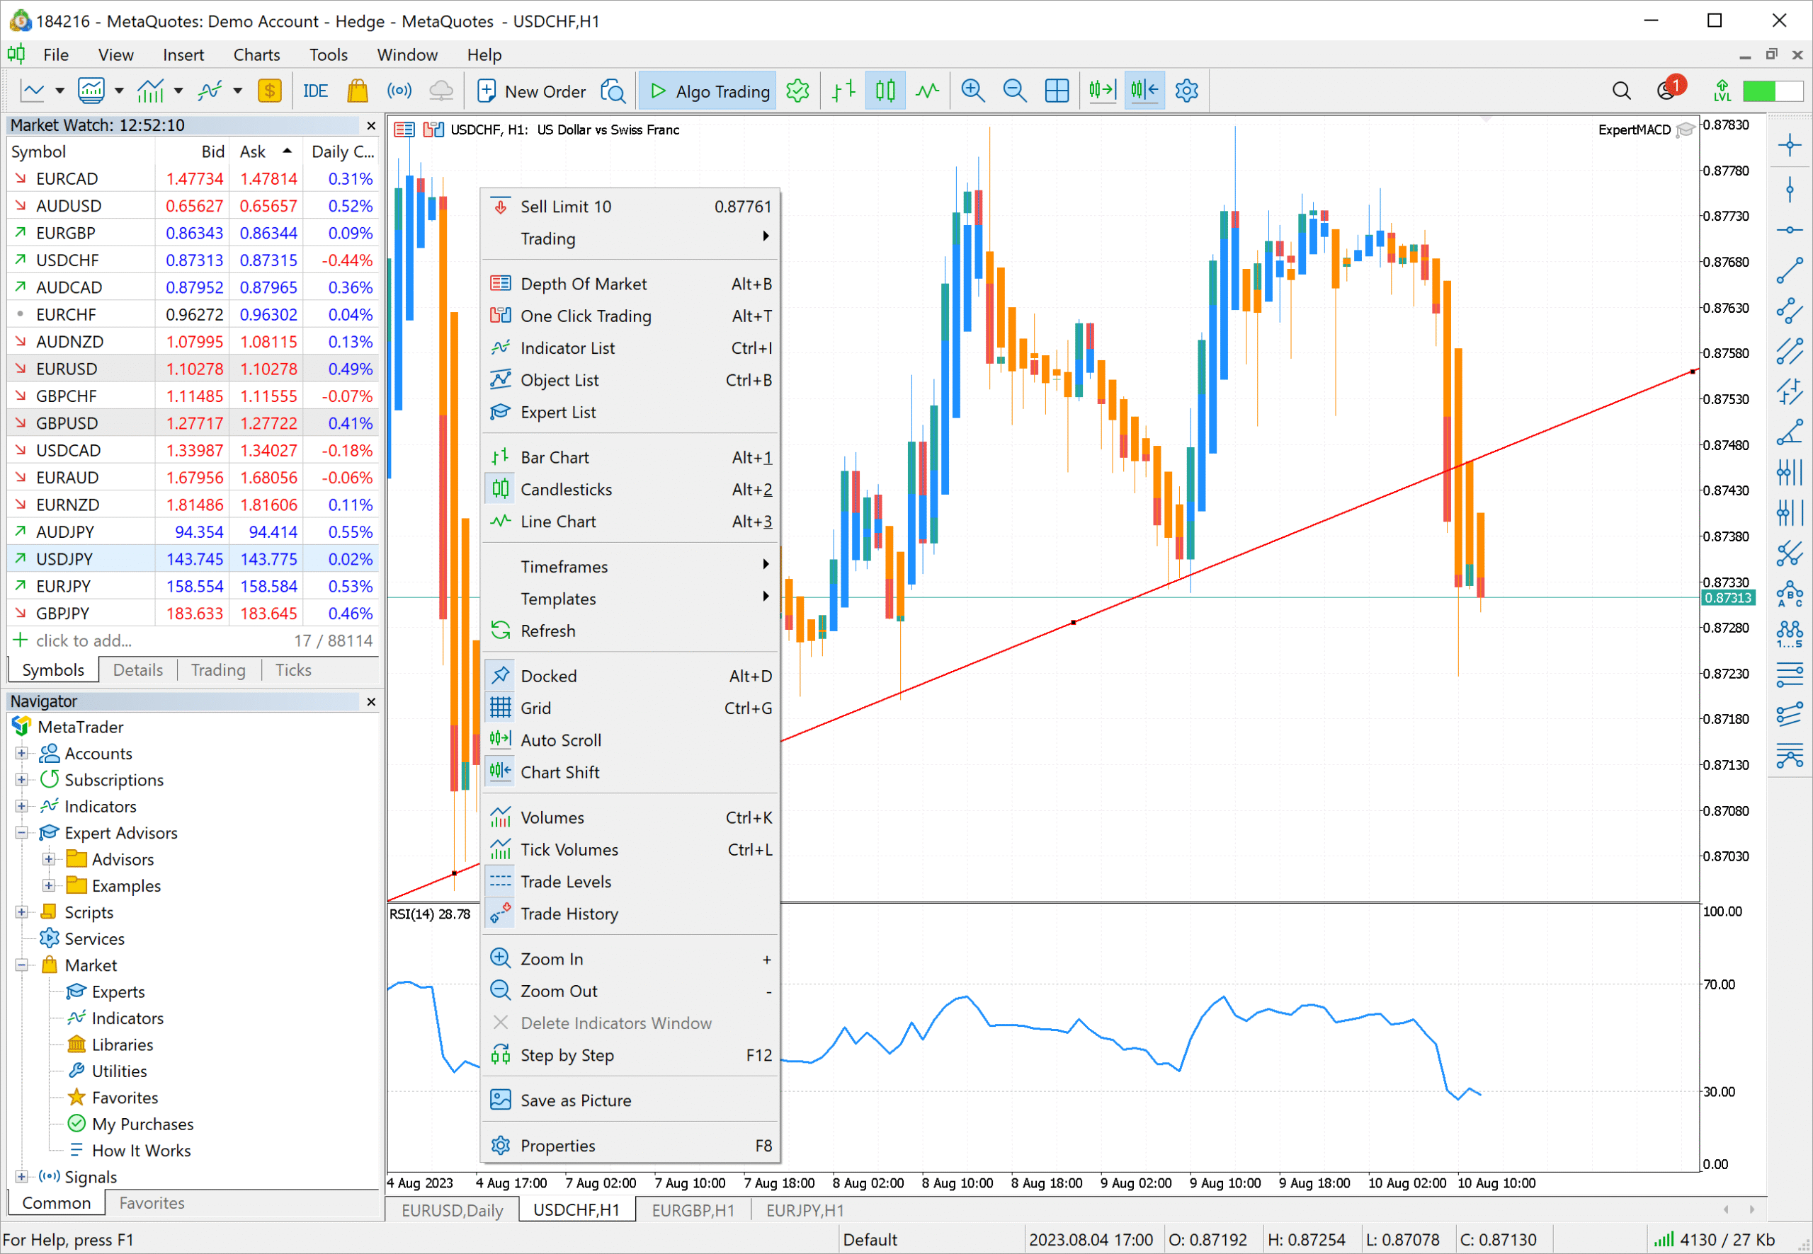Image resolution: width=1813 pixels, height=1254 pixels.
Task: Click Save as Picture menu entry
Action: click(x=576, y=1100)
